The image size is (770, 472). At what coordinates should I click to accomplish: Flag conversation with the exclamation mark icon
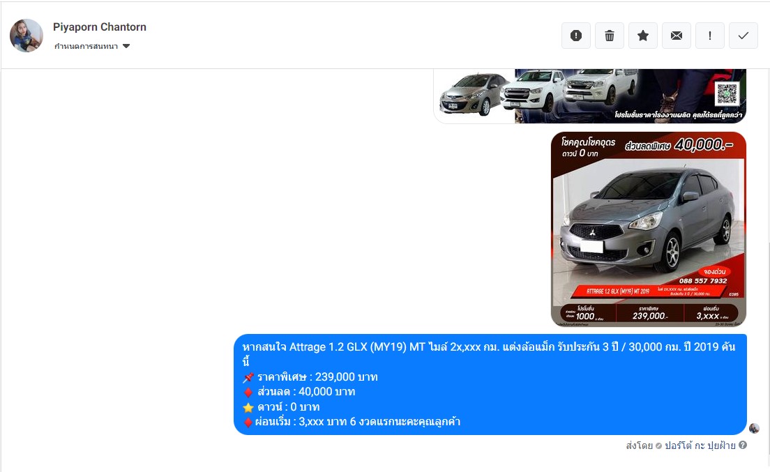[709, 36]
